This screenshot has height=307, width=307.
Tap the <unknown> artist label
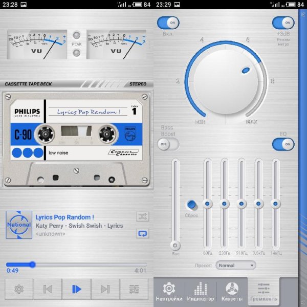point(51,234)
